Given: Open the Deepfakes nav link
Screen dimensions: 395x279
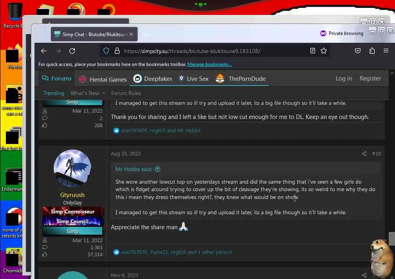Looking at the screenshot, I should coord(153,79).
